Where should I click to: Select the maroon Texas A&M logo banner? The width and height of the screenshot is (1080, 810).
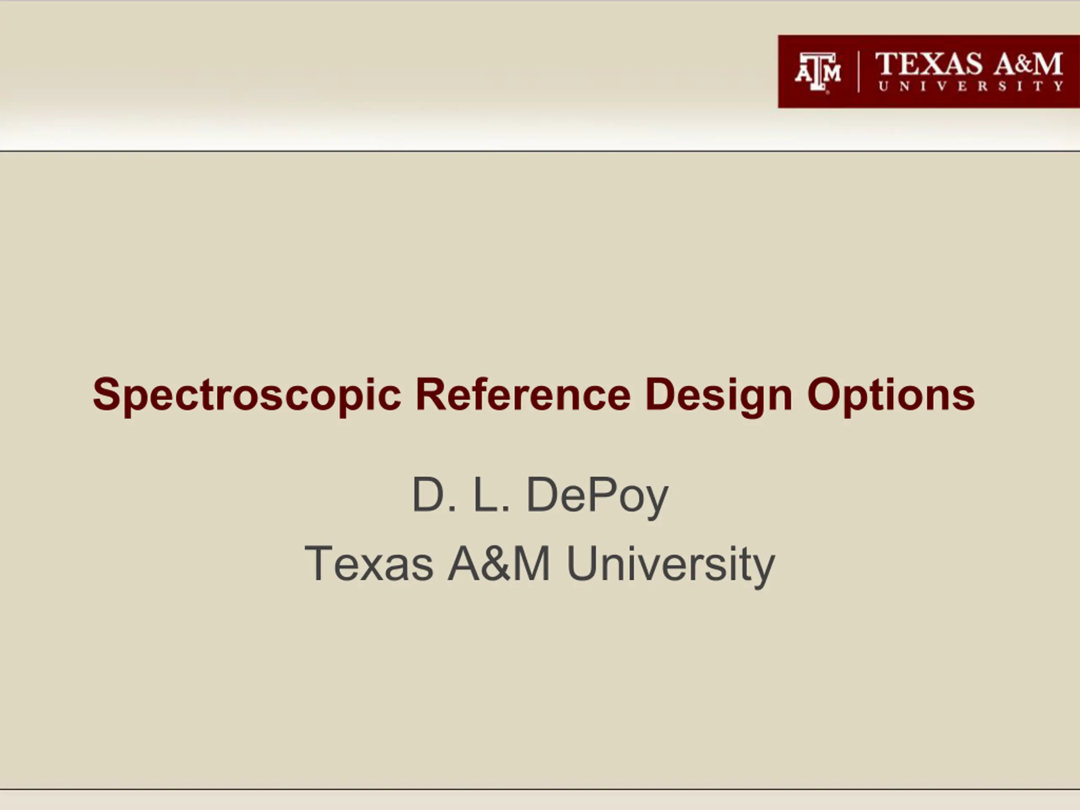click(929, 71)
